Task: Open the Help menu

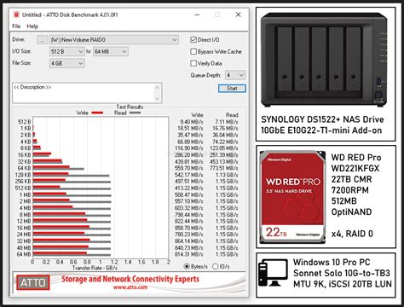Action: (32, 26)
